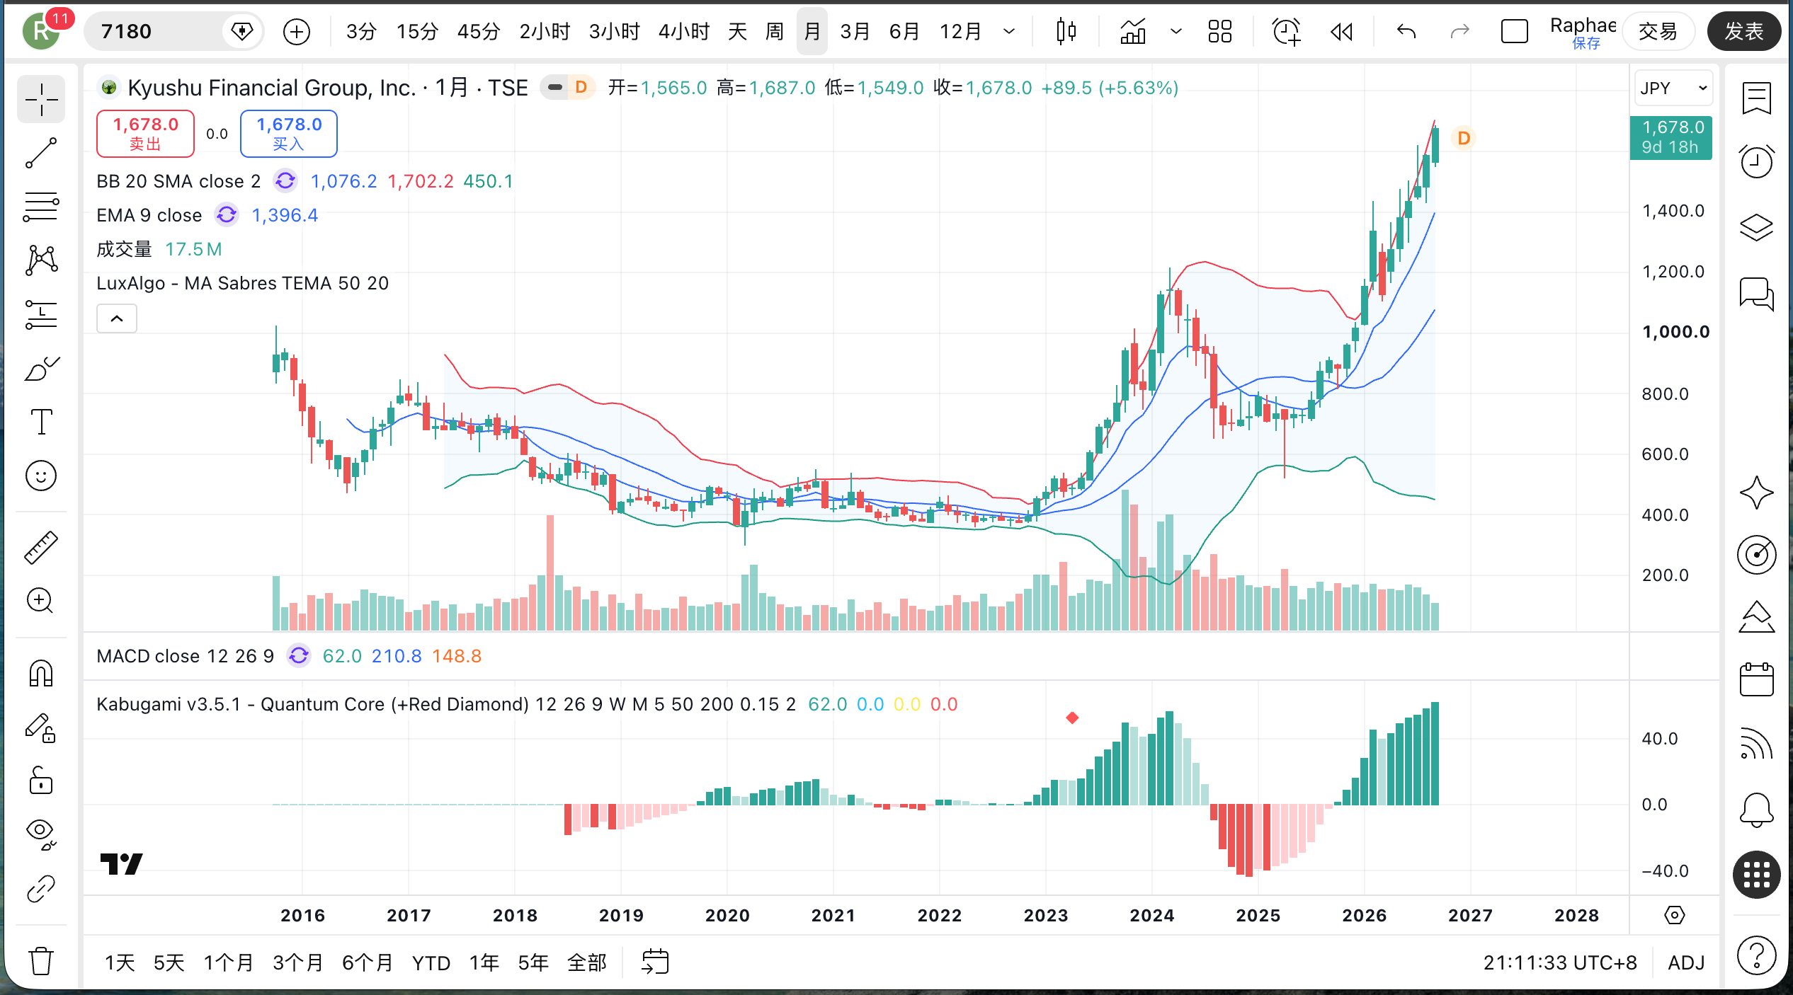Toggle the ADJ adjusted data setting
The width and height of the screenshot is (1793, 995).
coord(1686,962)
